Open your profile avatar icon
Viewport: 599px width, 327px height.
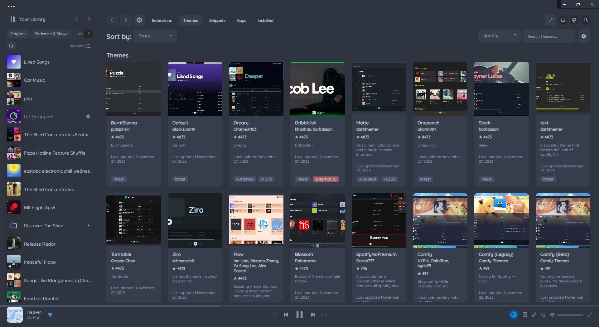click(586, 20)
